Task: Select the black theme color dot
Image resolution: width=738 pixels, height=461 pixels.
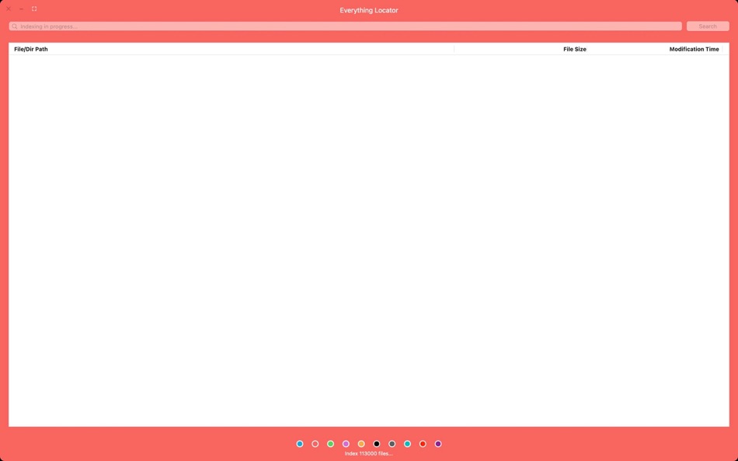Action: coord(376,443)
